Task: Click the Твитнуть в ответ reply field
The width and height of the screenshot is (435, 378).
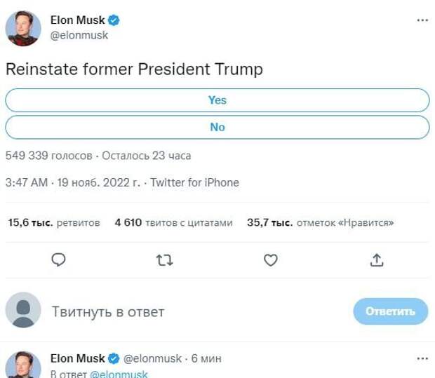Action: click(107, 311)
